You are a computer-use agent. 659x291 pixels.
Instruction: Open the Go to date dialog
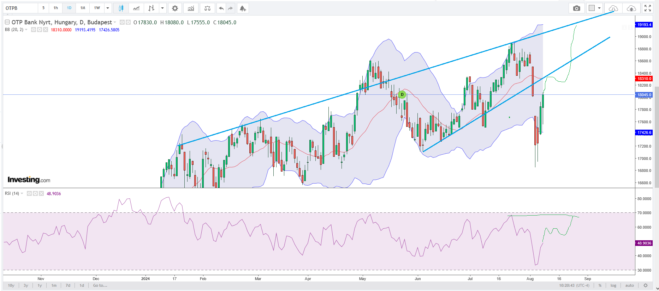100,285
